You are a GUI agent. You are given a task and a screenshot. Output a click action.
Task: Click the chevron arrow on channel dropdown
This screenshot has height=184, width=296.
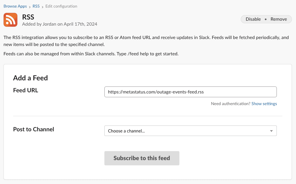coord(271,131)
